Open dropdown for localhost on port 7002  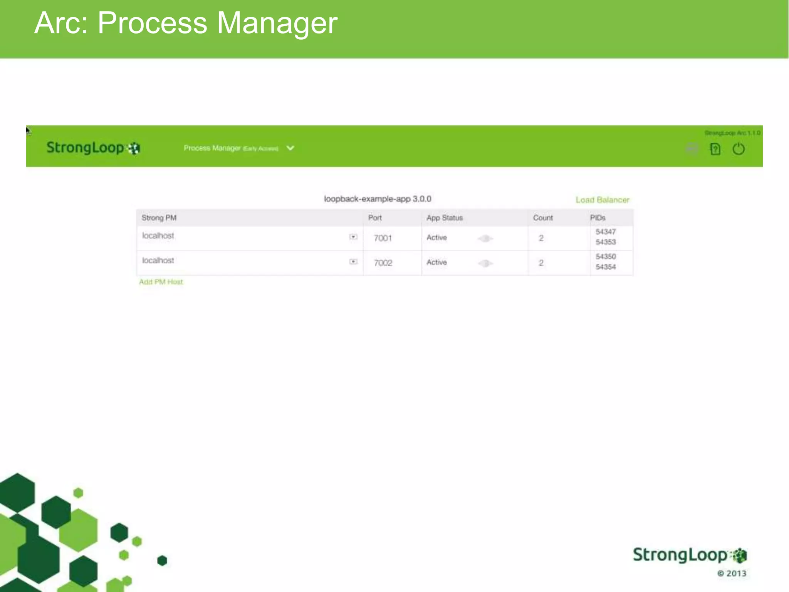pyautogui.click(x=353, y=261)
